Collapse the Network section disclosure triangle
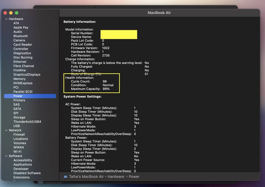 pyautogui.click(x=6, y=130)
